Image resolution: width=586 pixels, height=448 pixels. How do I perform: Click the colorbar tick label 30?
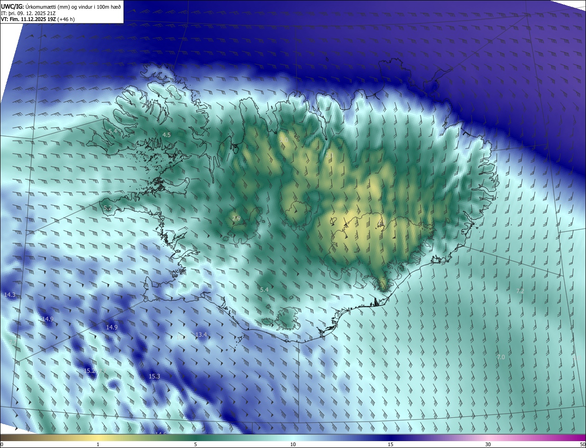tap(488, 445)
